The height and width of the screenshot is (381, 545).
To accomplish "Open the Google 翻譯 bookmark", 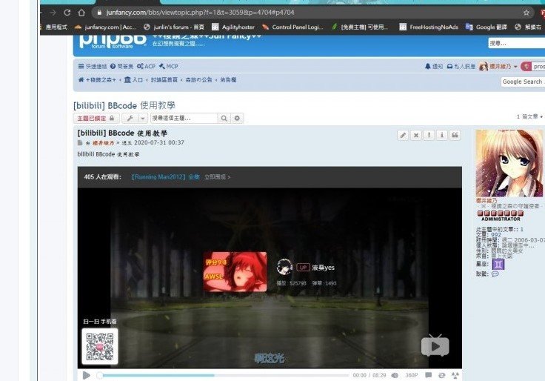I will [487, 27].
